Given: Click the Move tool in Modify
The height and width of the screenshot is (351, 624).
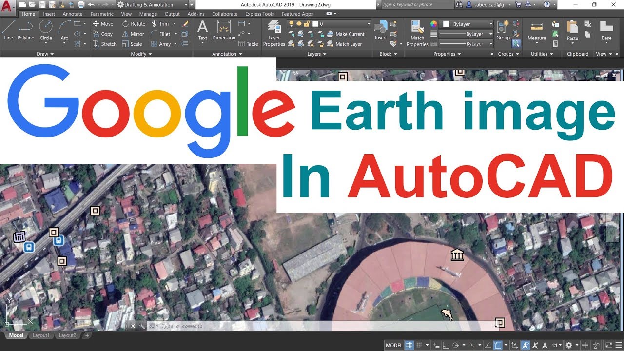Looking at the screenshot, I should (x=103, y=24).
